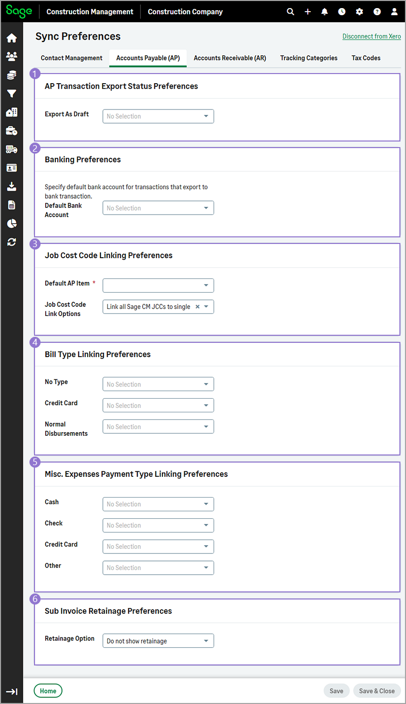Clear the Job Cost Code Link Options selection
The image size is (406, 704).
pyautogui.click(x=198, y=306)
